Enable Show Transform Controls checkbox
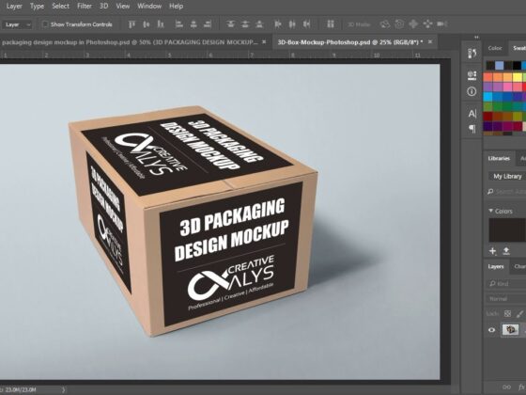The image size is (526, 395). pos(45,24)
